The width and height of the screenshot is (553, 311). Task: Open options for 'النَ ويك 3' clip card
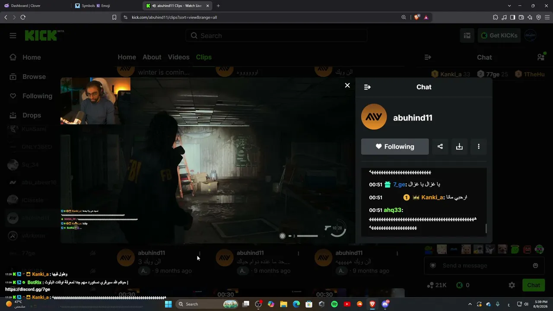tap(199, 254)
